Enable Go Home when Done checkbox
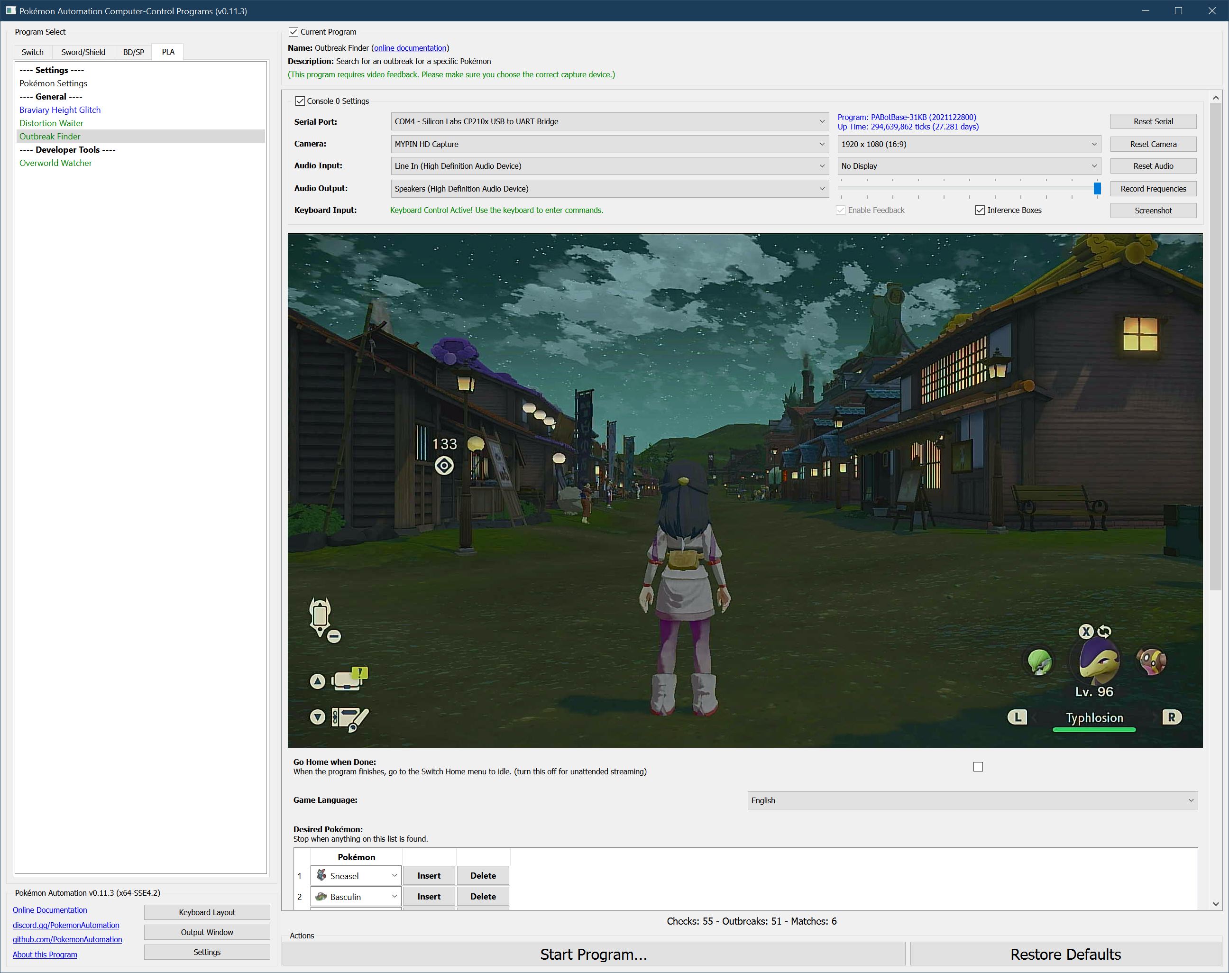Screen dimensions: 1229x973 pyautogui.click(x=978, y=767)
